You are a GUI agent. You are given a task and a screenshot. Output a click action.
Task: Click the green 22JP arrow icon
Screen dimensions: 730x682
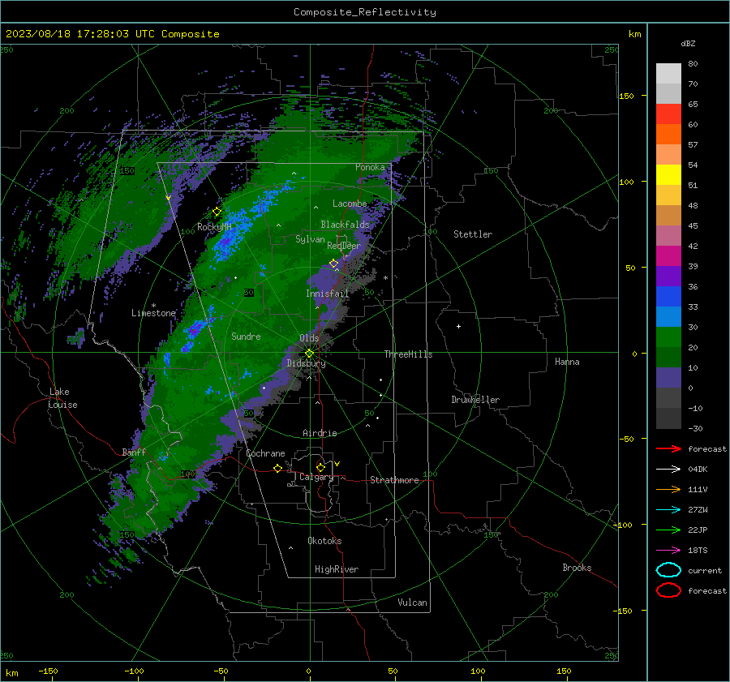point(668,530)
